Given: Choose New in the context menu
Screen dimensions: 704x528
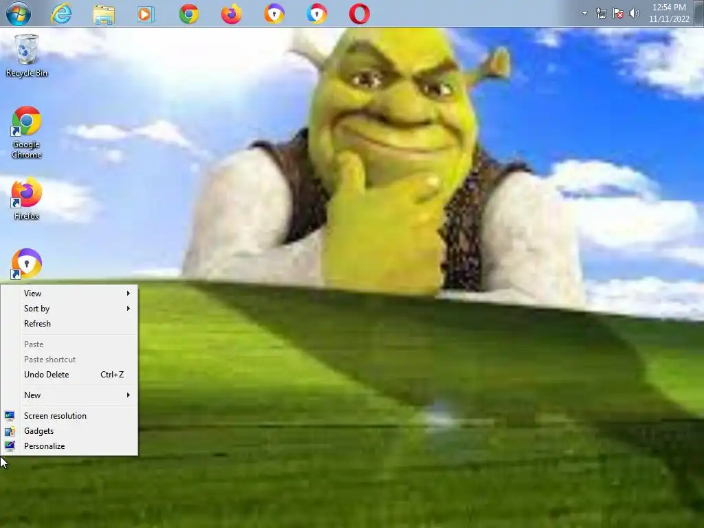Looking at the screenshot, I should 69,395.
